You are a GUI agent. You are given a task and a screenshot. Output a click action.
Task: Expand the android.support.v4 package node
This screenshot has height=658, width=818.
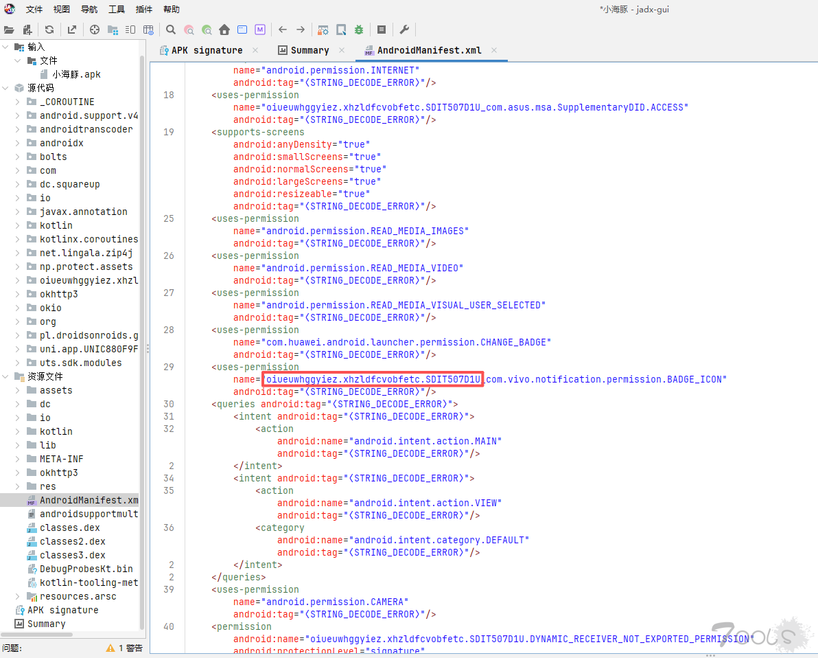click(17, 115)
